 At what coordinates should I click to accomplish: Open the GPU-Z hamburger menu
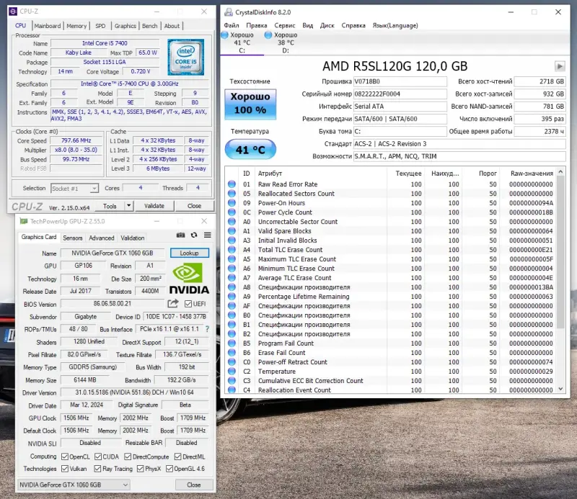(206, 235)
